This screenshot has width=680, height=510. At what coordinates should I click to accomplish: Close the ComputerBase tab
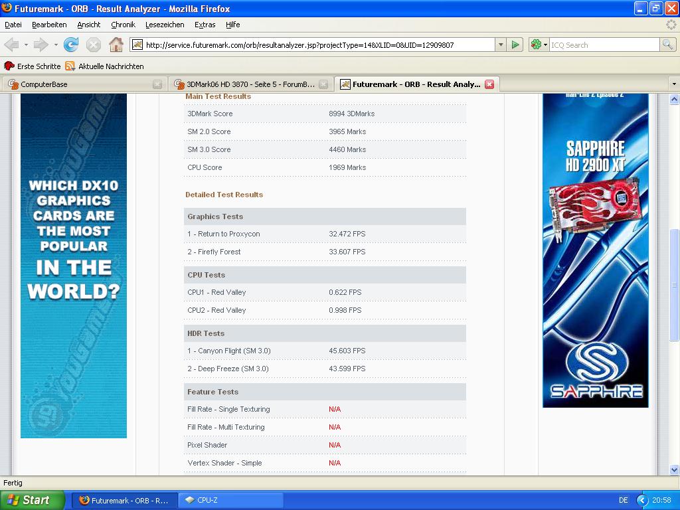click(x=157, y=84)
